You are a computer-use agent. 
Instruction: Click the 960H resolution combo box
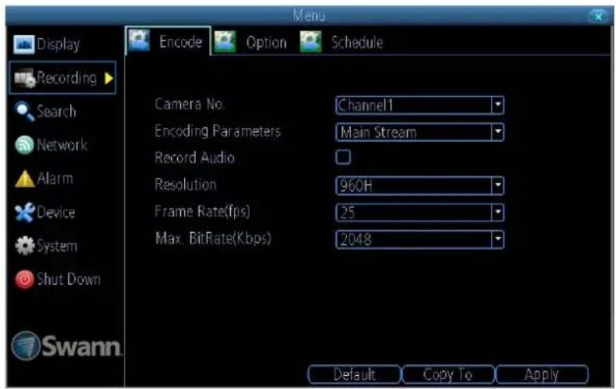[x=419, y=186]
